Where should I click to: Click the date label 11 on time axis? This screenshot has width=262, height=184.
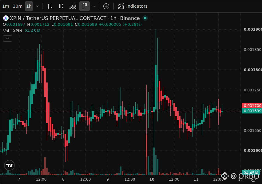point(196,179)
